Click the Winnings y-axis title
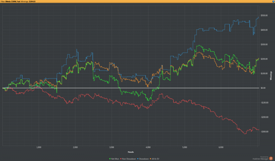 pyautogui.click(x=271, y=76)
